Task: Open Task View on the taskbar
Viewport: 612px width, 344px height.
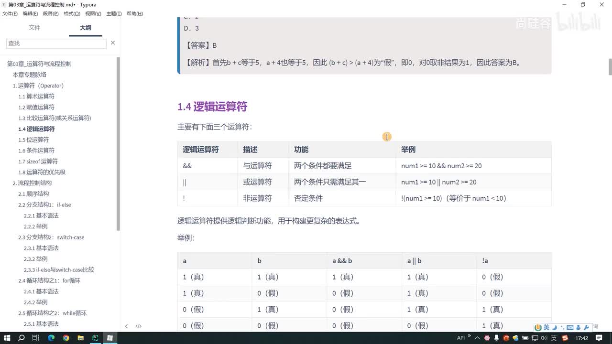Action: tap(36, 338)
